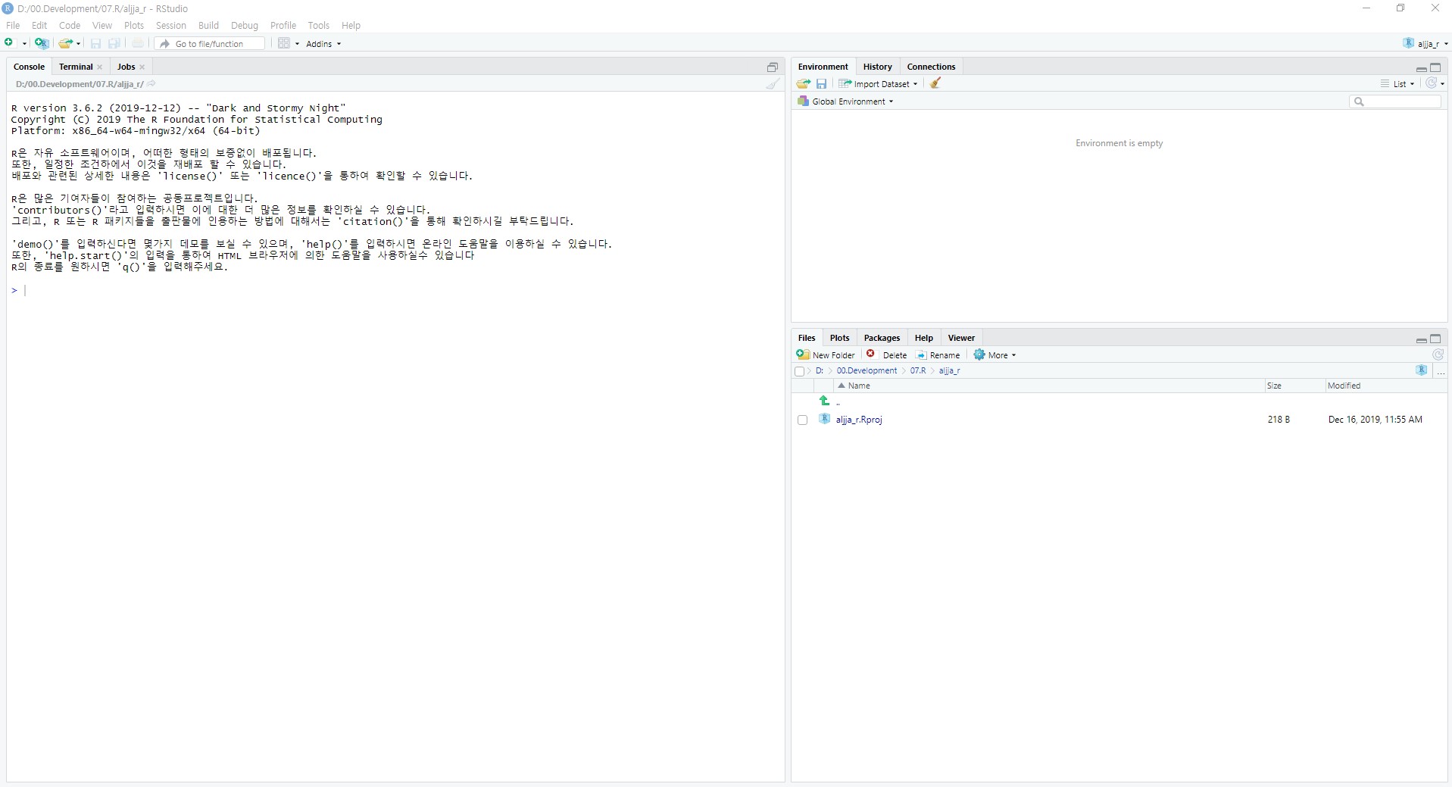Go up to the parent directory
The image size is (1452, 787).
pos(825,401)
